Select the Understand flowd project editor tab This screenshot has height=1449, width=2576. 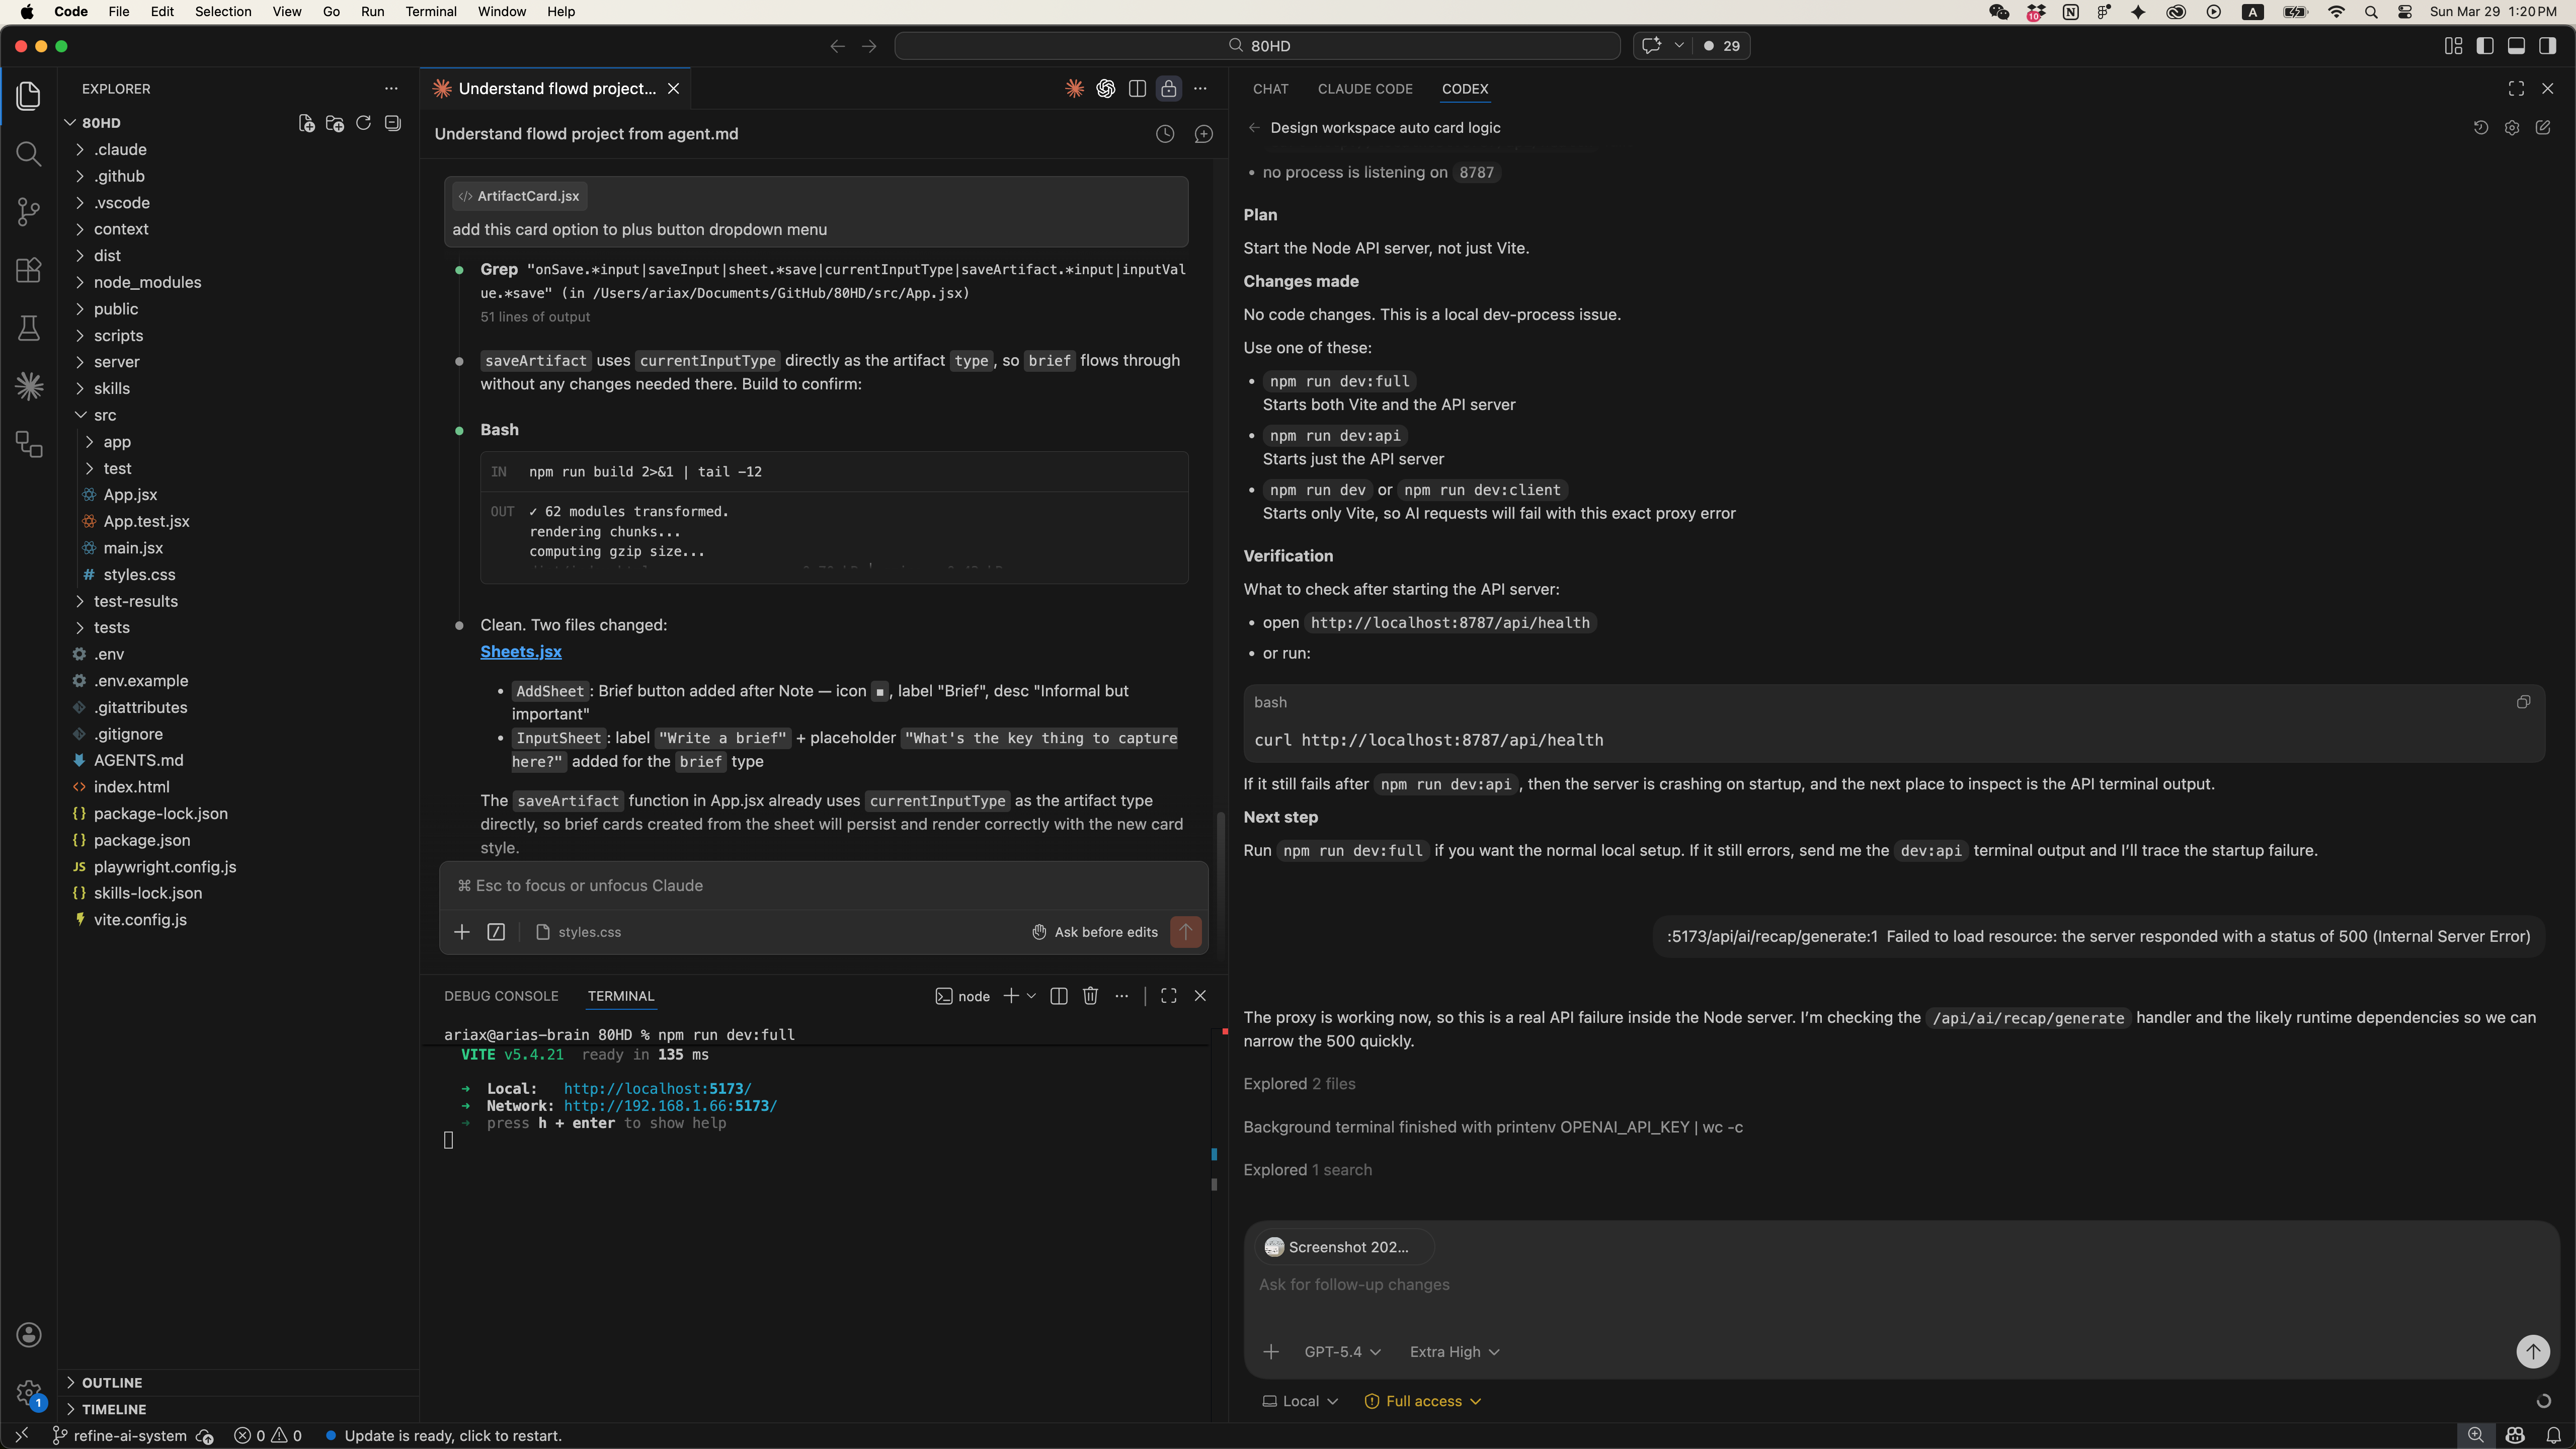tap(556, 89)
